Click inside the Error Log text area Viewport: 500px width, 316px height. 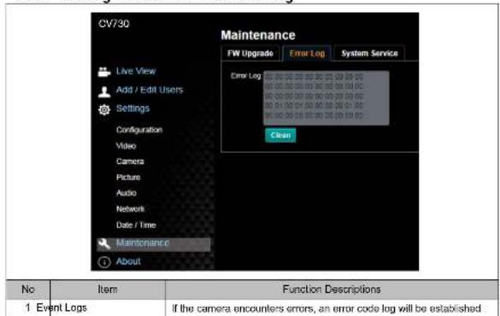[326, 98]
